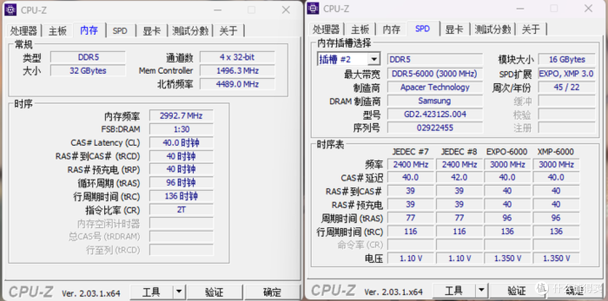Minimize the left CPU-Z window

coord(218,10)
